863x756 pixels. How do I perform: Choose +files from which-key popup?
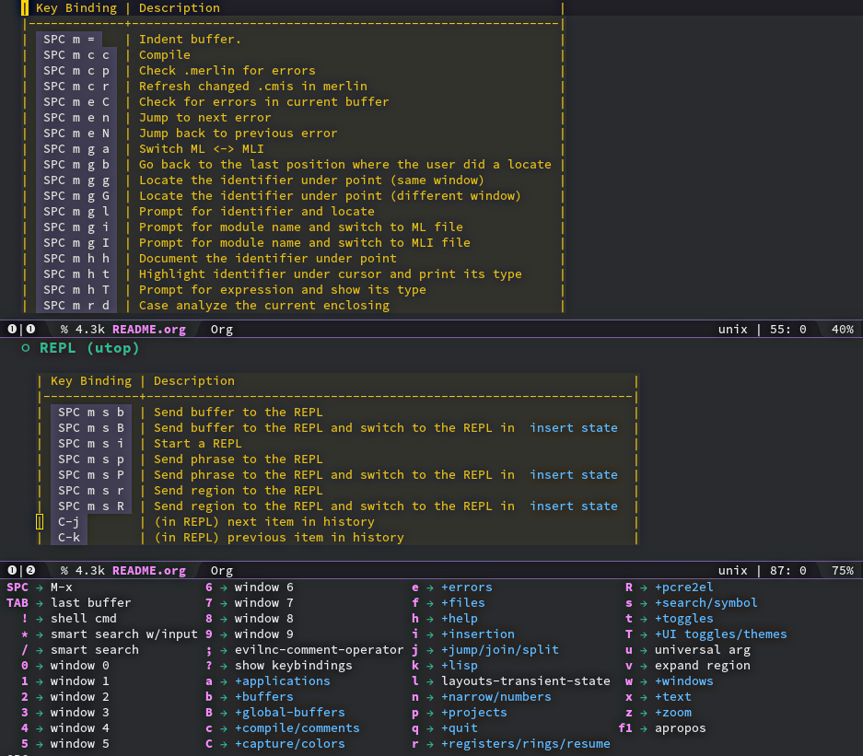click(x=463, y=602)
